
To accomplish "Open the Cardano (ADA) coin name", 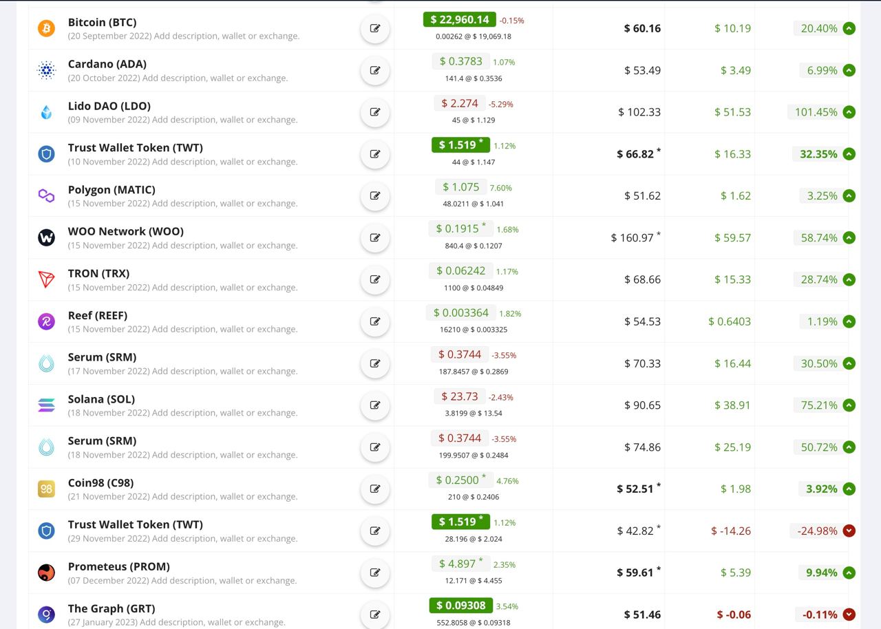I will [107, 64].
